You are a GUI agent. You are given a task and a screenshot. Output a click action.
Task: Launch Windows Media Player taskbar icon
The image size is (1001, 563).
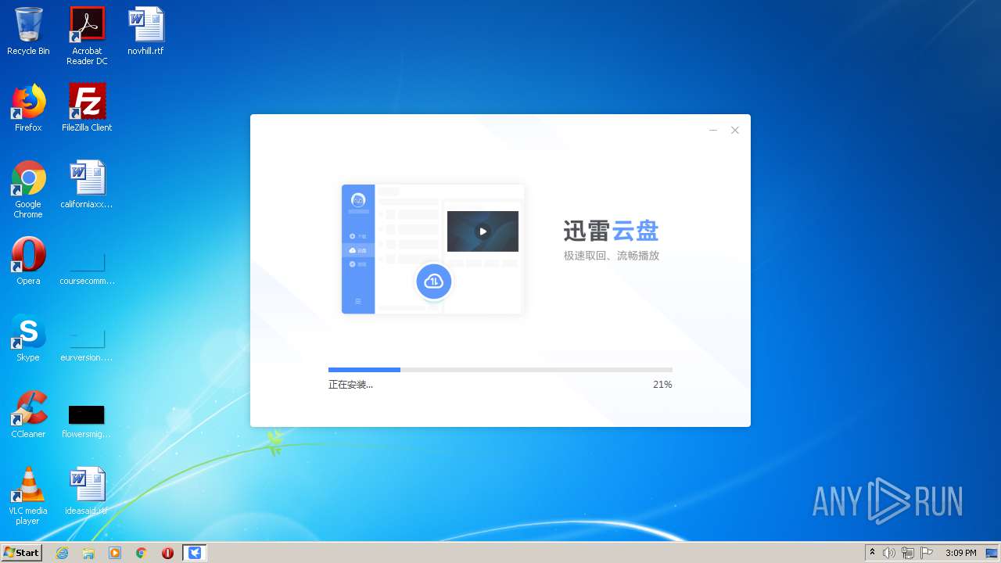click(115, 553)
